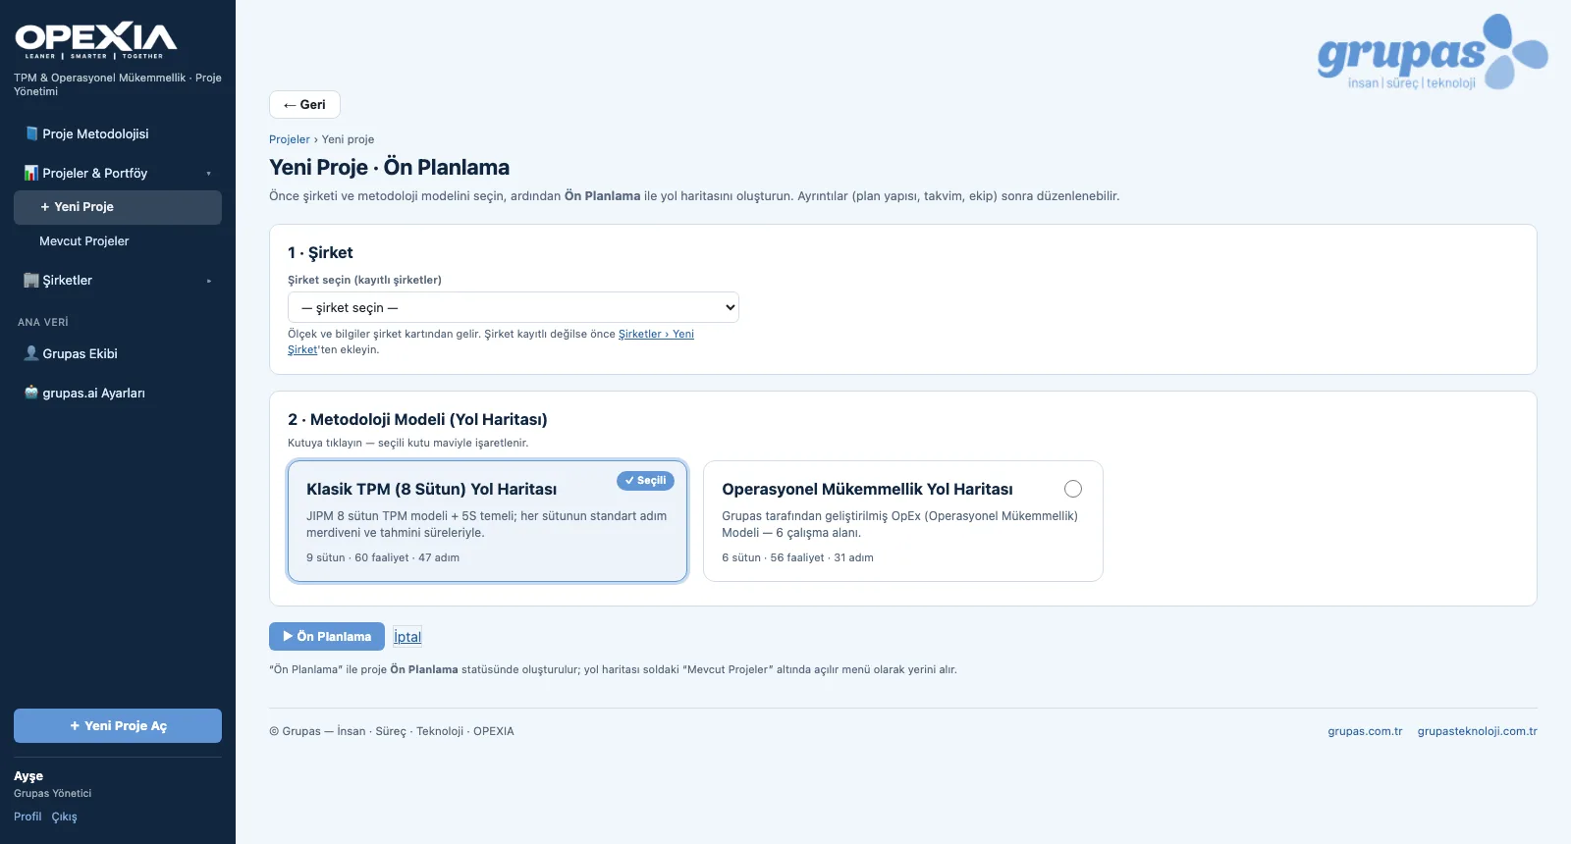The height and width of the screenshot is (844, 1571).
Task: Click the Şirketler building icon
Action: point(31,281)
